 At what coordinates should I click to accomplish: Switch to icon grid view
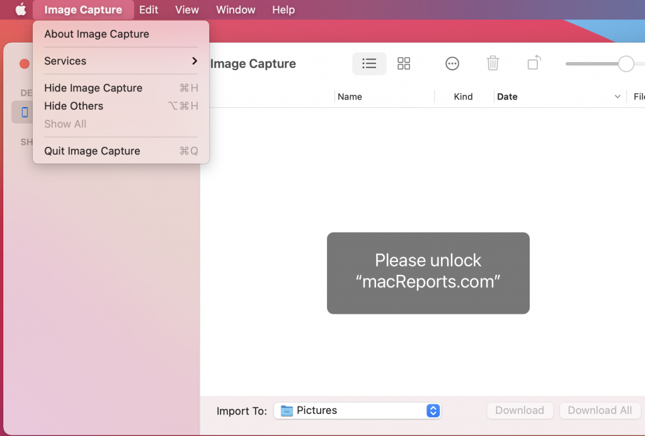[x=404, y=64]
